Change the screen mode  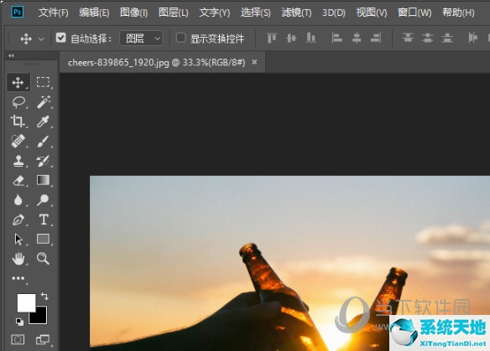click(43, 339)
